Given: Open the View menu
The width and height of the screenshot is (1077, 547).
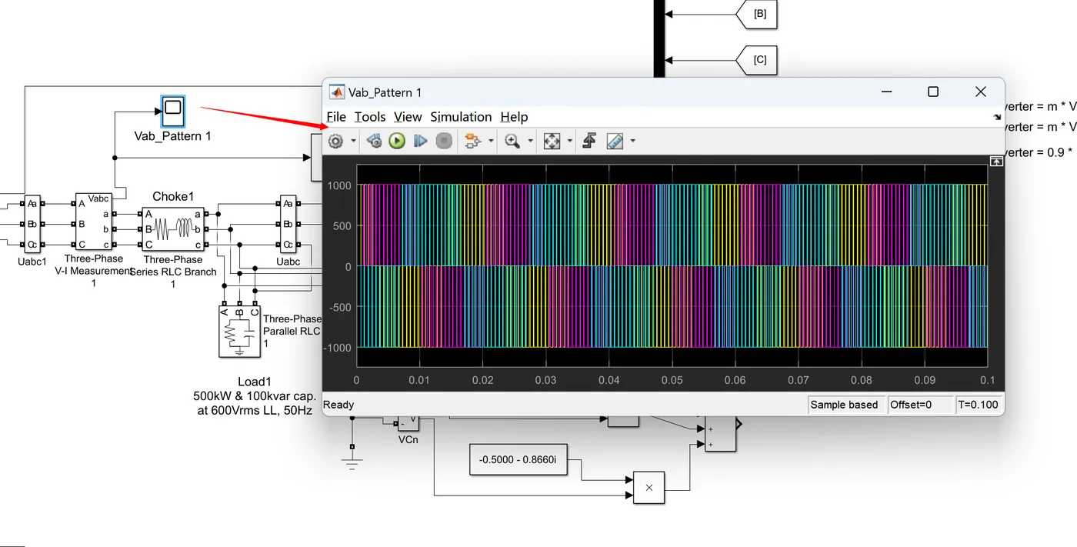Looking at the screenshot, I should [x=408, y=117].
